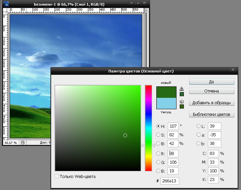The width and height of the screenshot is (241, 190).
Task: Minimize the Безимени-1 document window
Action: coord(132,3)
